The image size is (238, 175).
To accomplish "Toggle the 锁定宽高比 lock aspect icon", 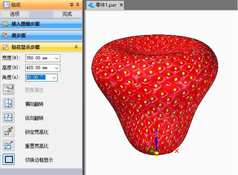I will click(x=9, y=131).
